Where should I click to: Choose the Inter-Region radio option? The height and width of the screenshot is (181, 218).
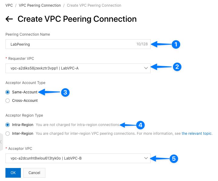(8, 134)
